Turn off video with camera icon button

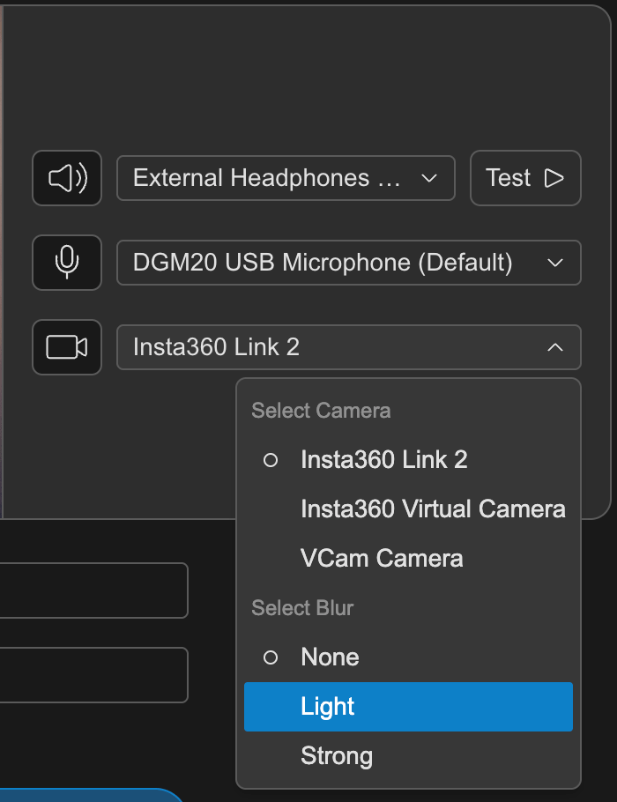pos(67,347)
